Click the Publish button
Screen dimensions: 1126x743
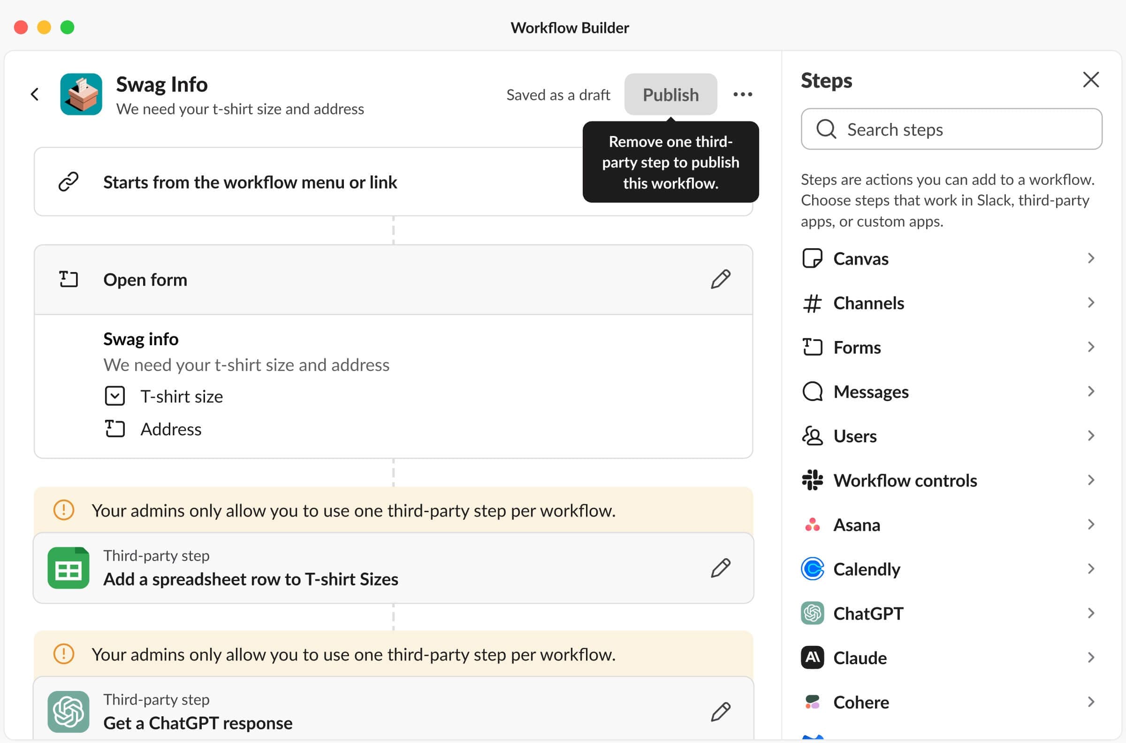[670, 94]
